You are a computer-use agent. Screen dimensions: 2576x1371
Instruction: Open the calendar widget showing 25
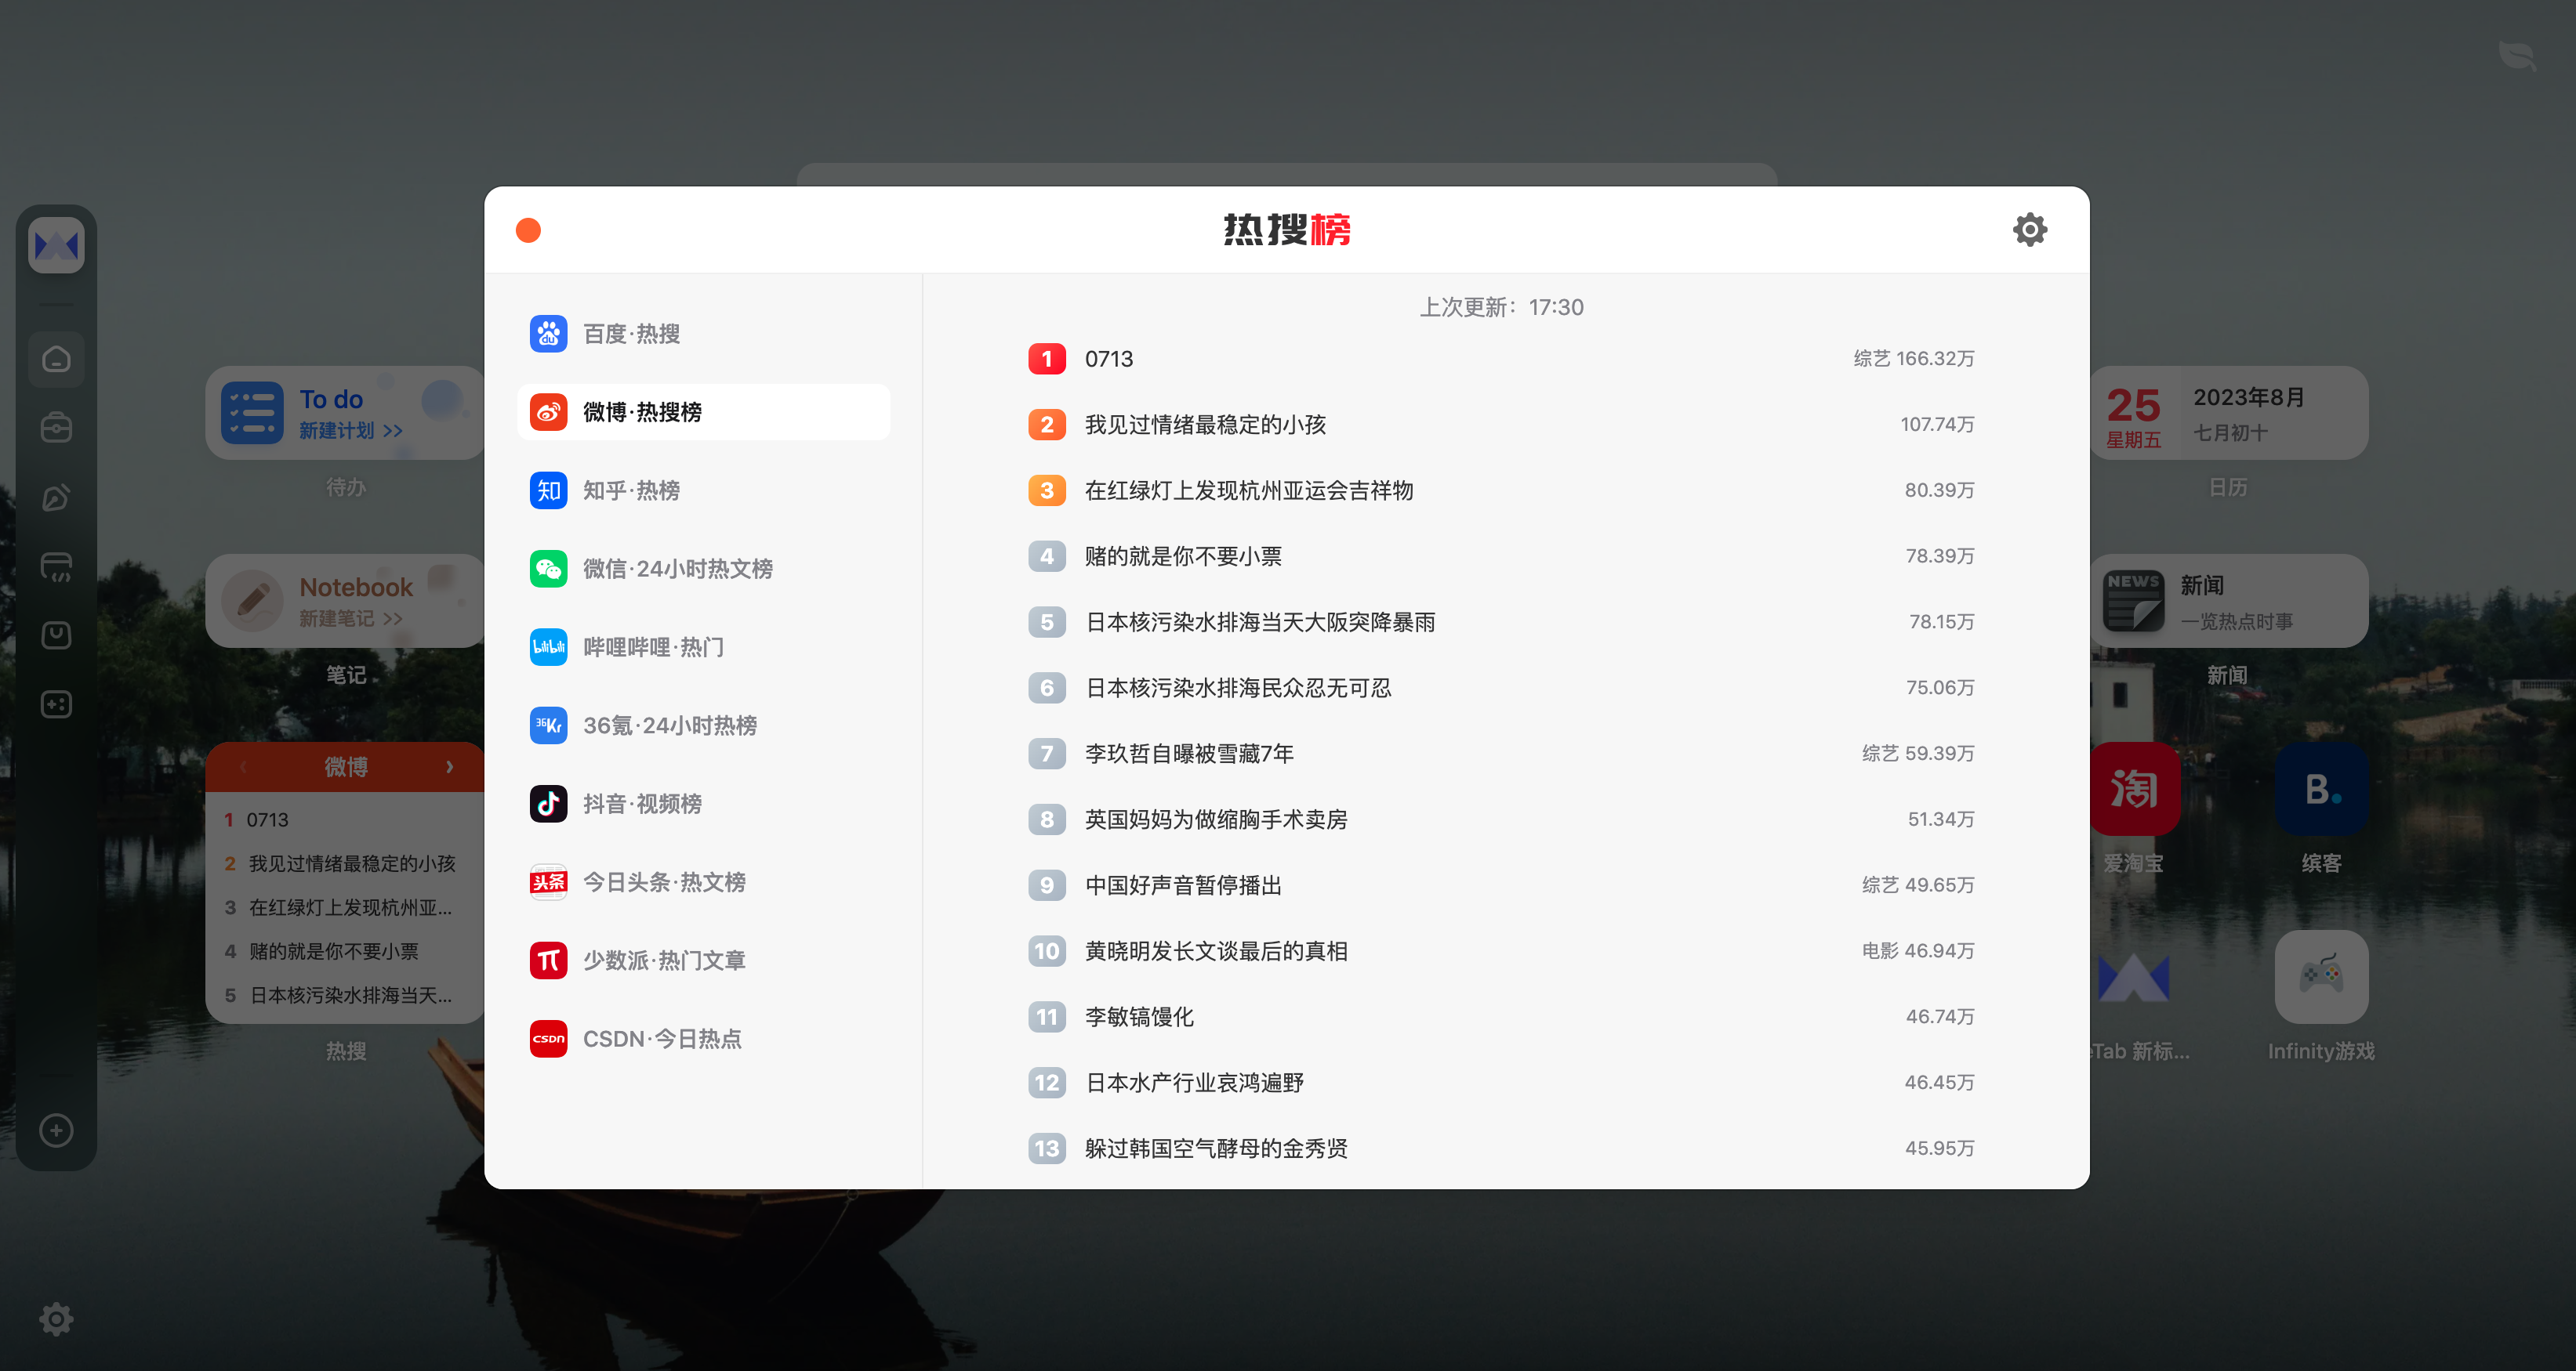tap(2228, 414)
